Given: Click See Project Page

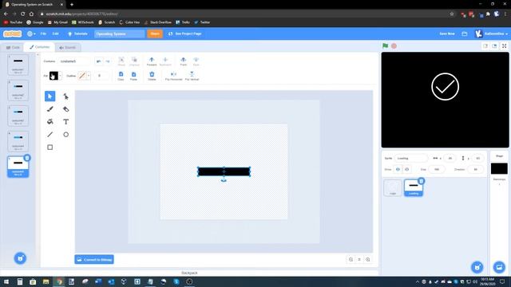Looking at the screenshot, I should click(x=184, y=33).
